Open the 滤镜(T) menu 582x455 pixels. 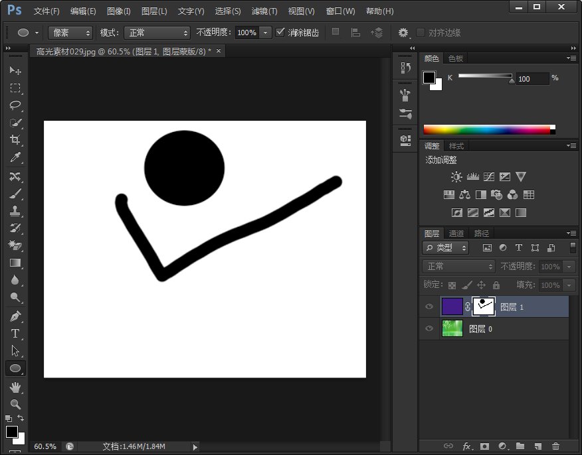click(264, 11)
